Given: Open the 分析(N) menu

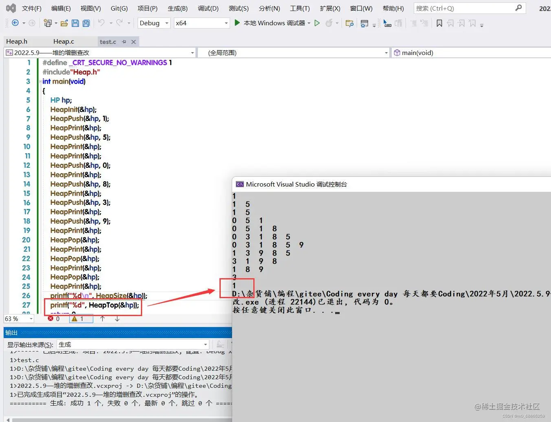Looking at the screenshot, I should coord(269,8).
